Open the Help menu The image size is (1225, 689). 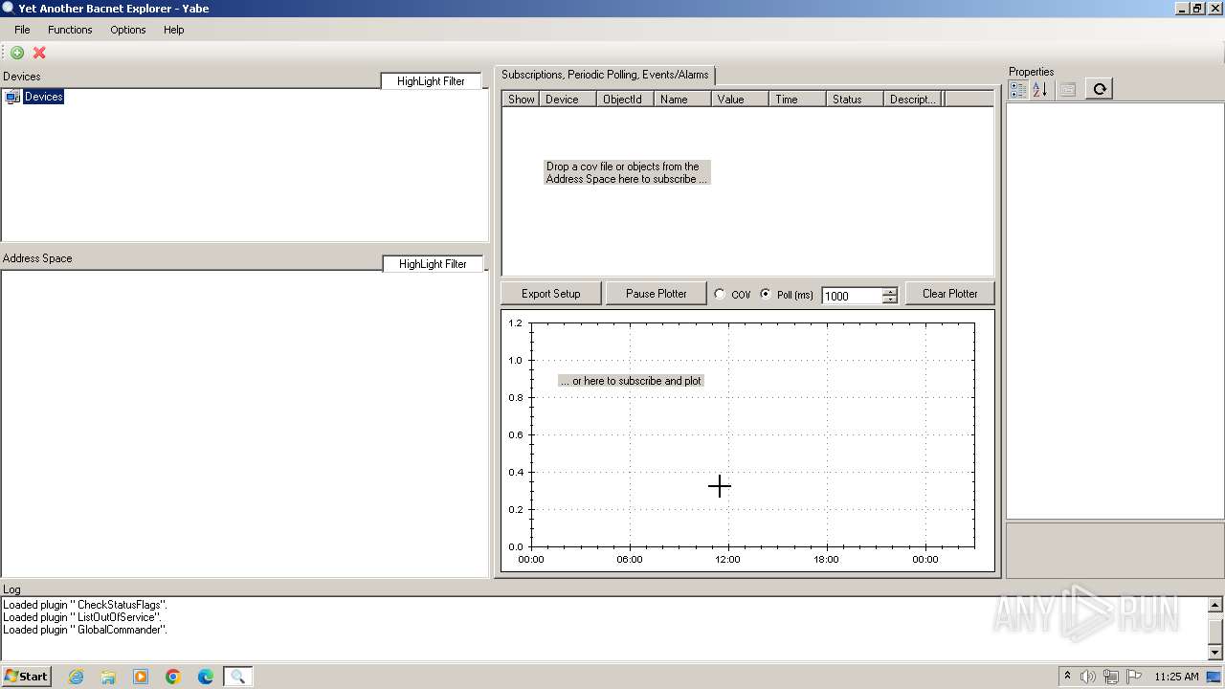(173, 30)
